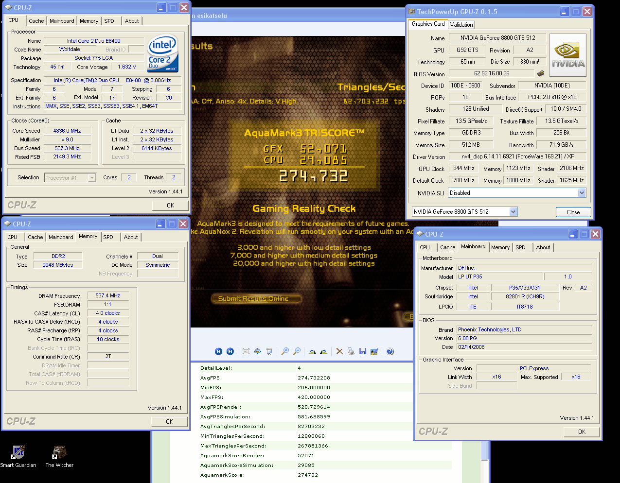This screenshot has width=620, height=483.
Task: Click GPU Clock value 844 MHz
Action: pos(464,168)
